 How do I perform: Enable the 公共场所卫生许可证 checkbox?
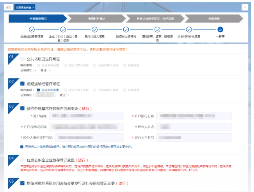tap(23, 59)
